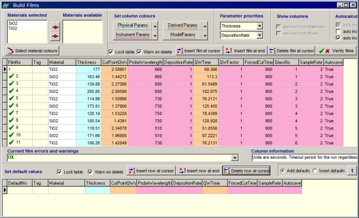Click Insert film at end button
The height and width of the screenshot is (218, 359).
click(x=246, y=50)
